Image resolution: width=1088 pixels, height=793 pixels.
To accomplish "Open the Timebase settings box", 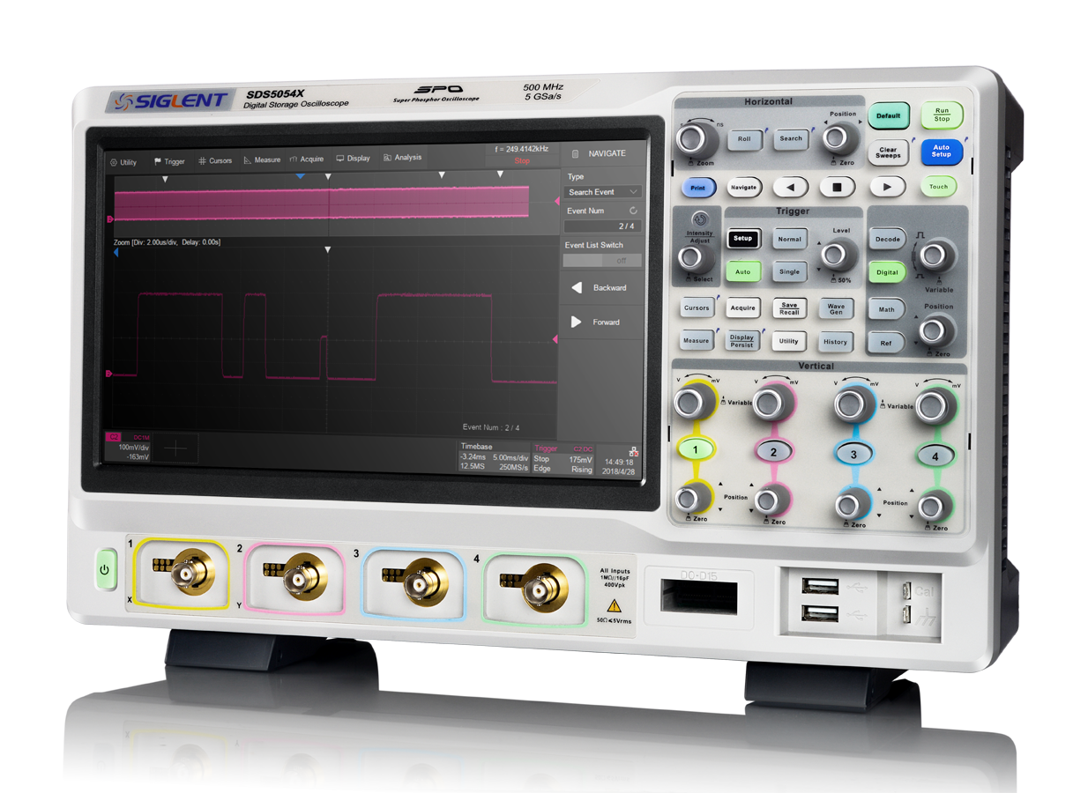I will (x=495, y=458).
